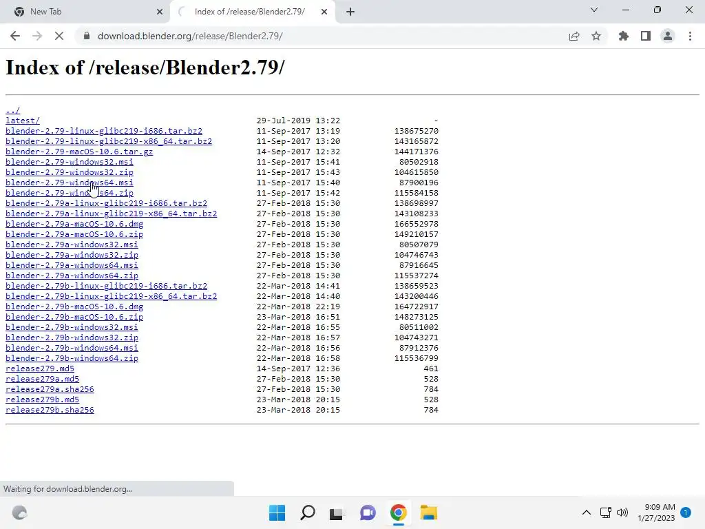Show hidden system tray icons

pos(587,512)
